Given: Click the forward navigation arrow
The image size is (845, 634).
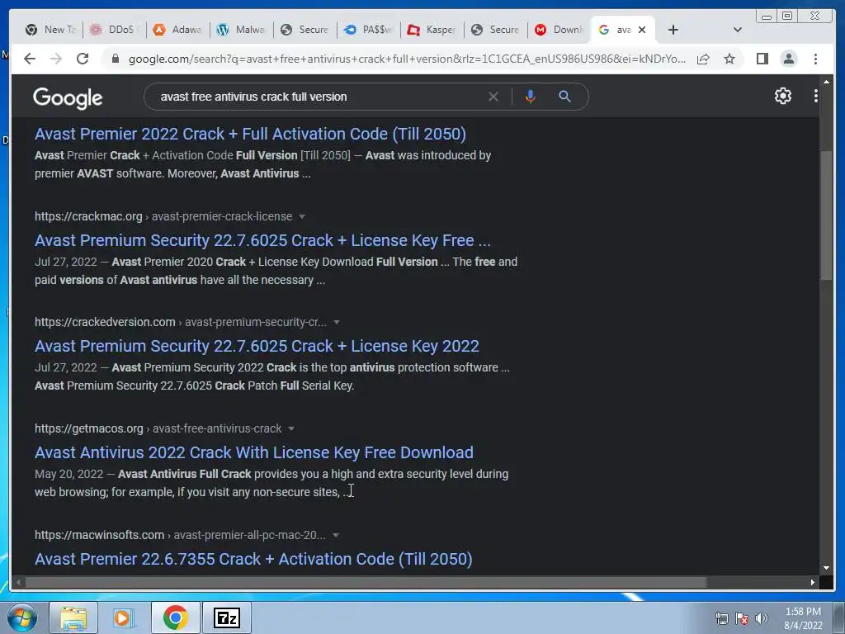Looking at the screenshot, I should (x=56, y=59).
